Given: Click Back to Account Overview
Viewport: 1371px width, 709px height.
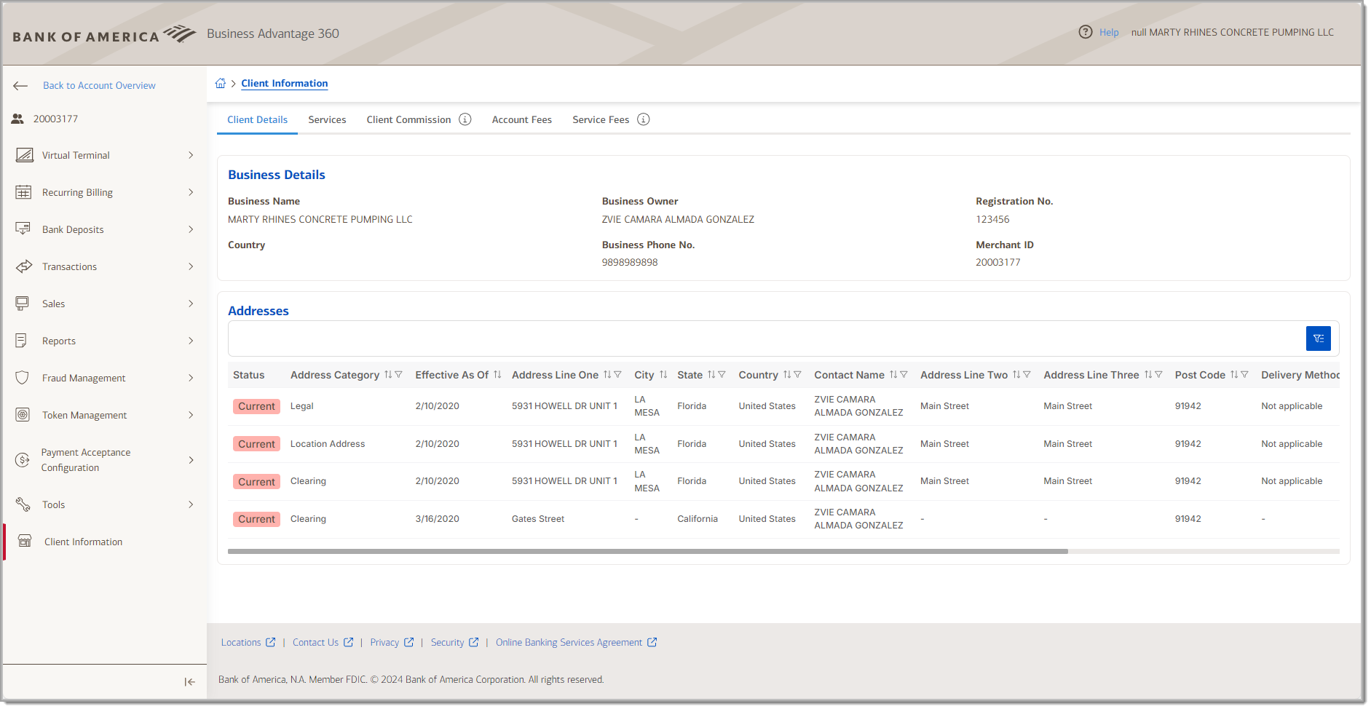Looking at the screenshot, I should (99, 85).
